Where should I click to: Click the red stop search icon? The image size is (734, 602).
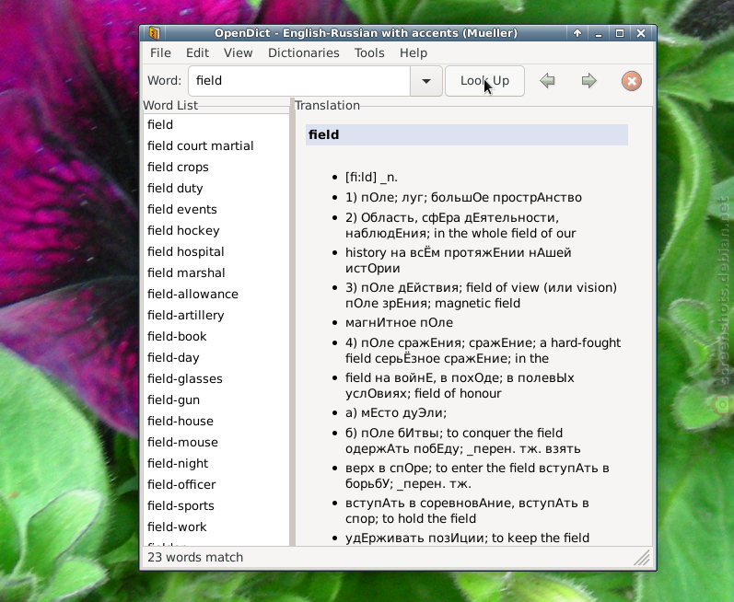tap(632, 81)
